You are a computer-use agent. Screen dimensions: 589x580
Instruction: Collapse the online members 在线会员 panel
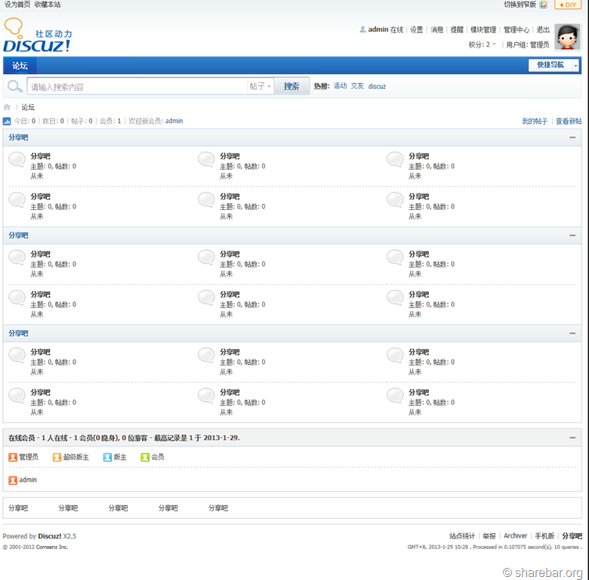(x=572, y=437)
